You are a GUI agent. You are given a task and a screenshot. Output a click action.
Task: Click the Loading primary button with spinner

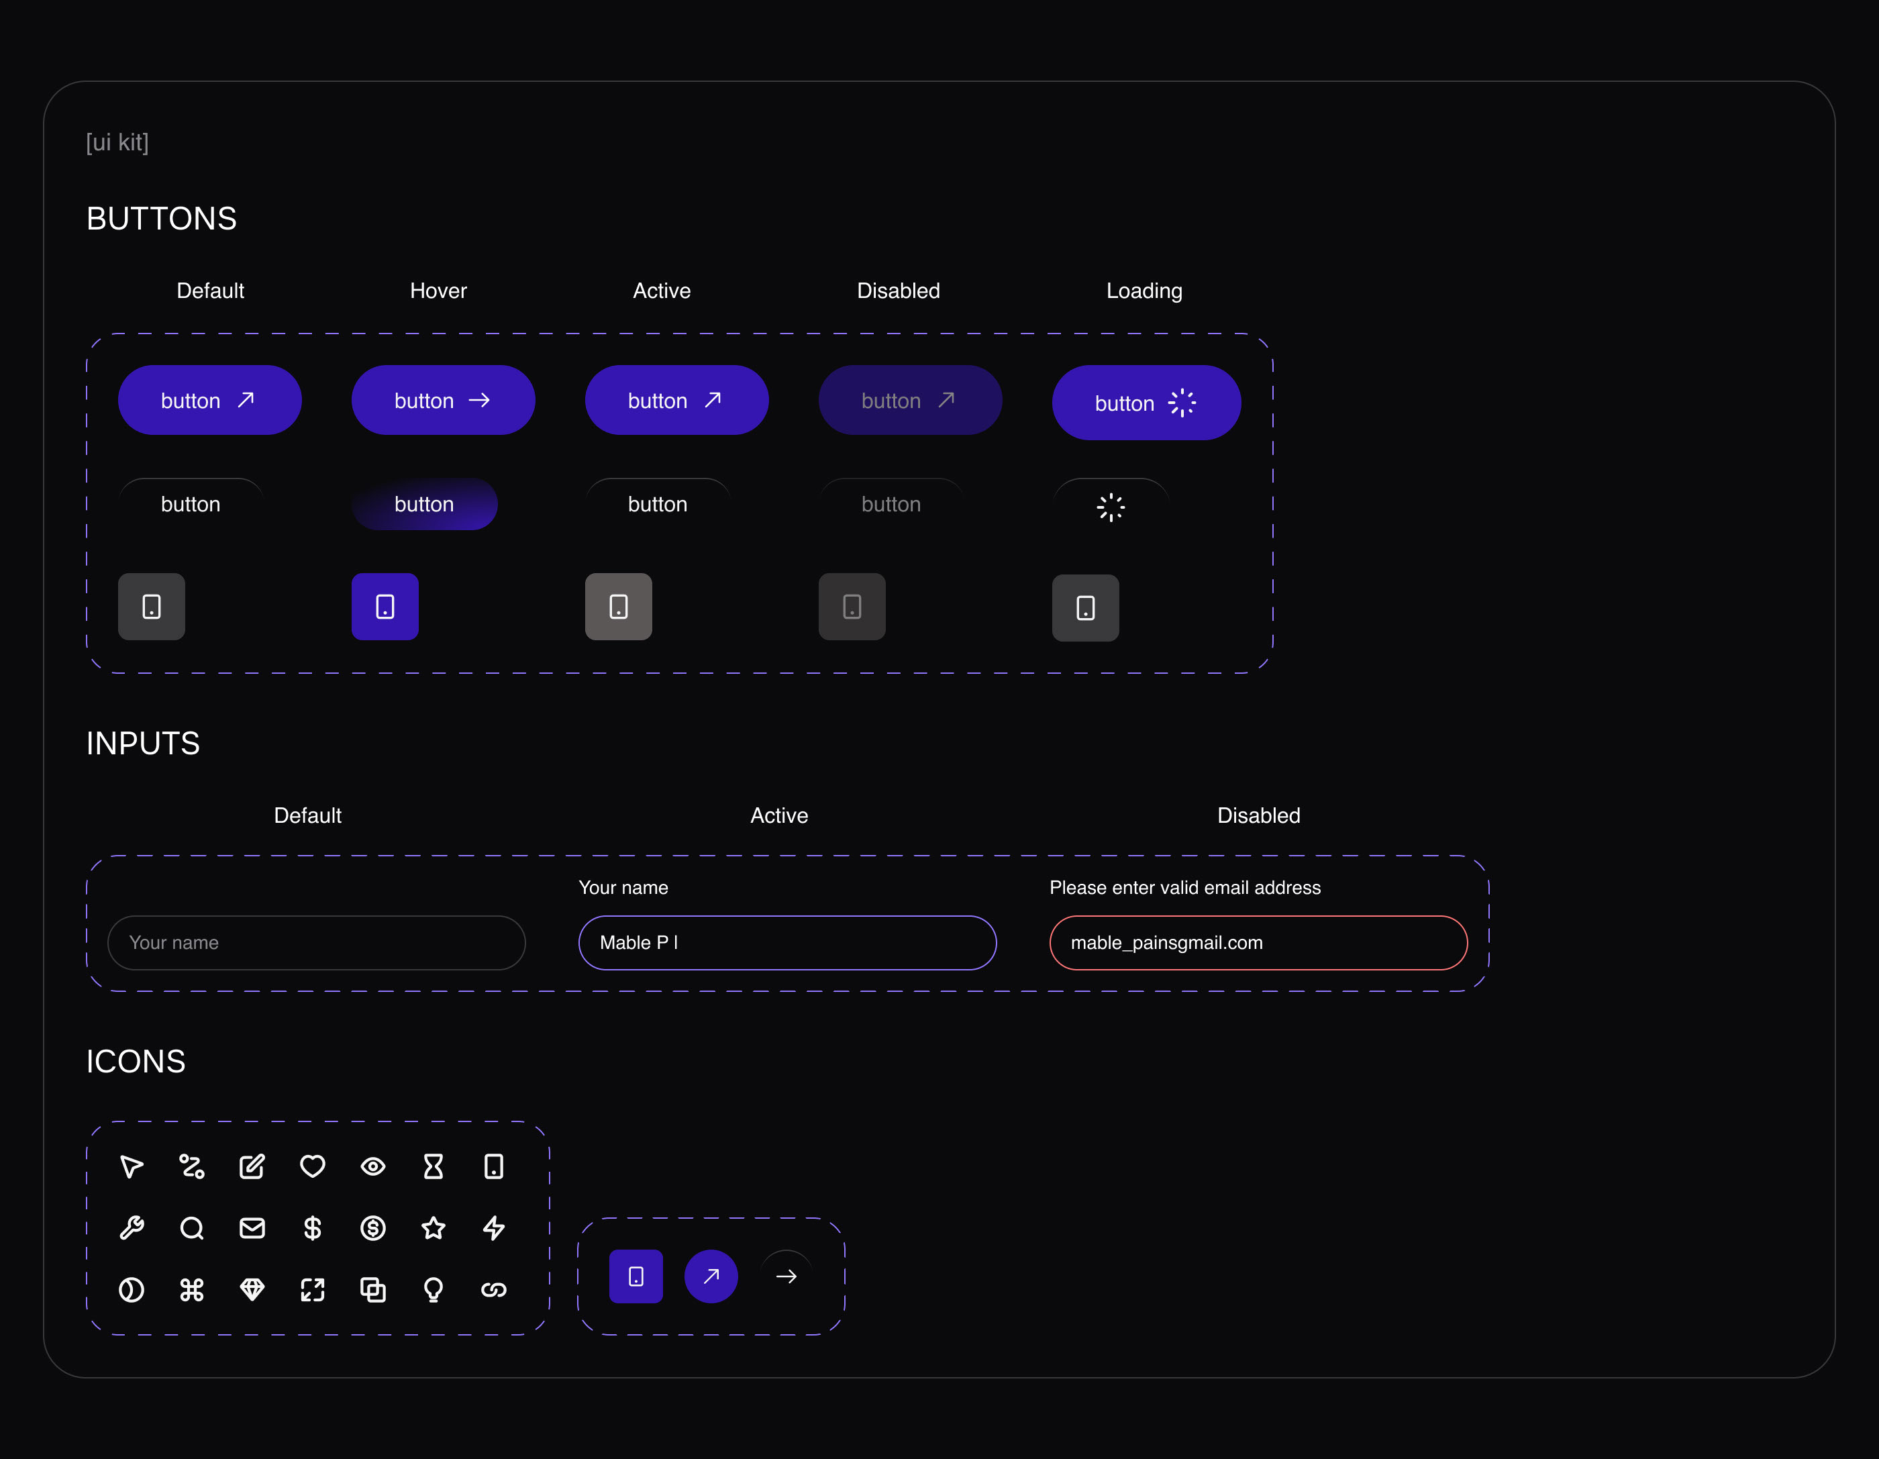pos(1146,403)
